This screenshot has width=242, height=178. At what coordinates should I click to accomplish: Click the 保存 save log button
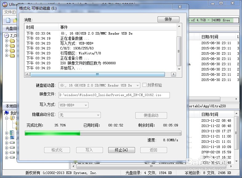(168, 19)
